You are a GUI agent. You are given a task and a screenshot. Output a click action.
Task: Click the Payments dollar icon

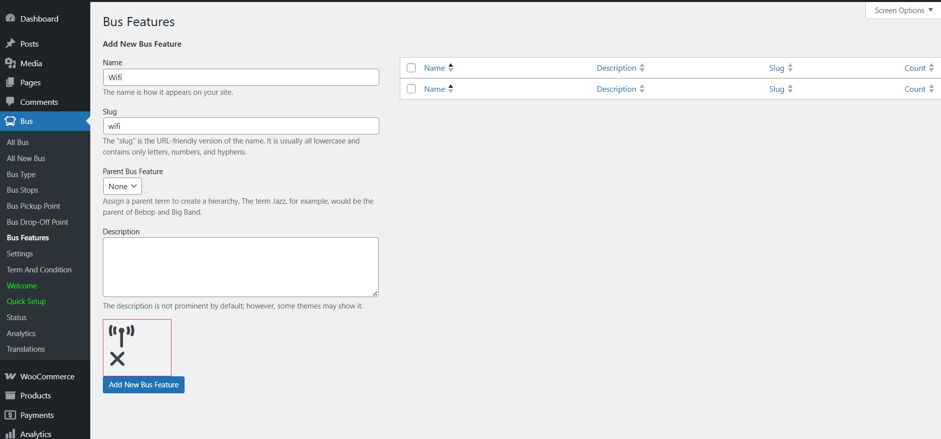click(x=10, y=415)
